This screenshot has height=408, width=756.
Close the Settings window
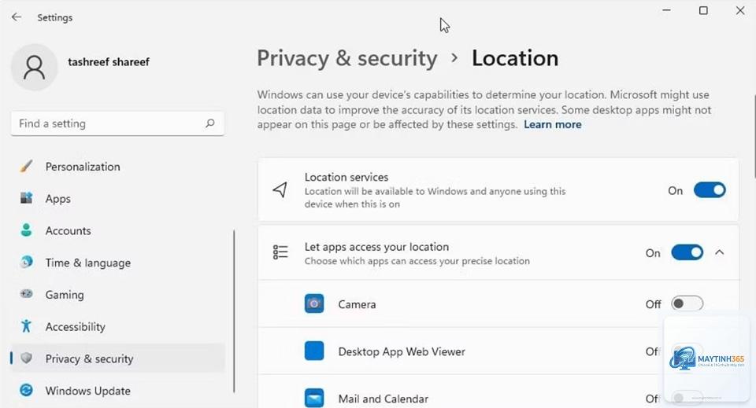740,10
